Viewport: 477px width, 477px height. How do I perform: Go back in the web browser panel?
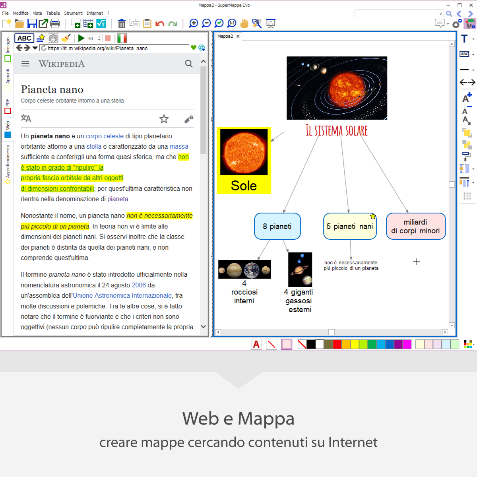[19, 48]
